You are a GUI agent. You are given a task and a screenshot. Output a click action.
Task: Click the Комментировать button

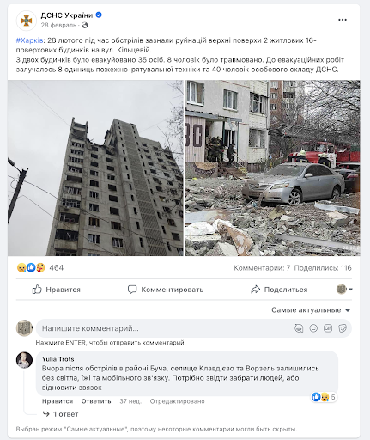166,290
